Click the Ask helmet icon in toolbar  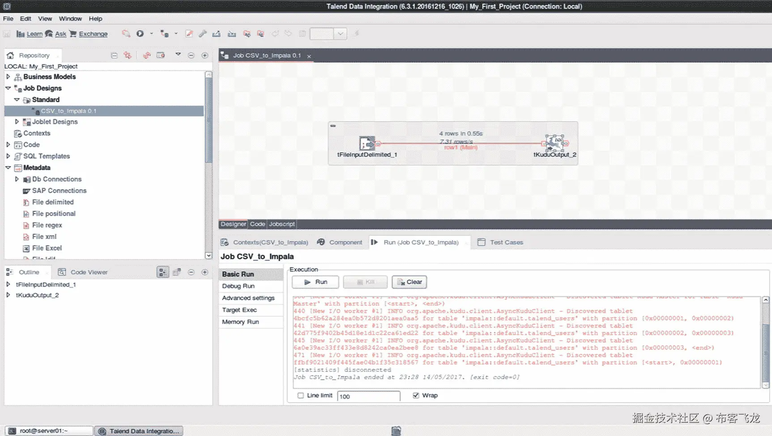49,34
